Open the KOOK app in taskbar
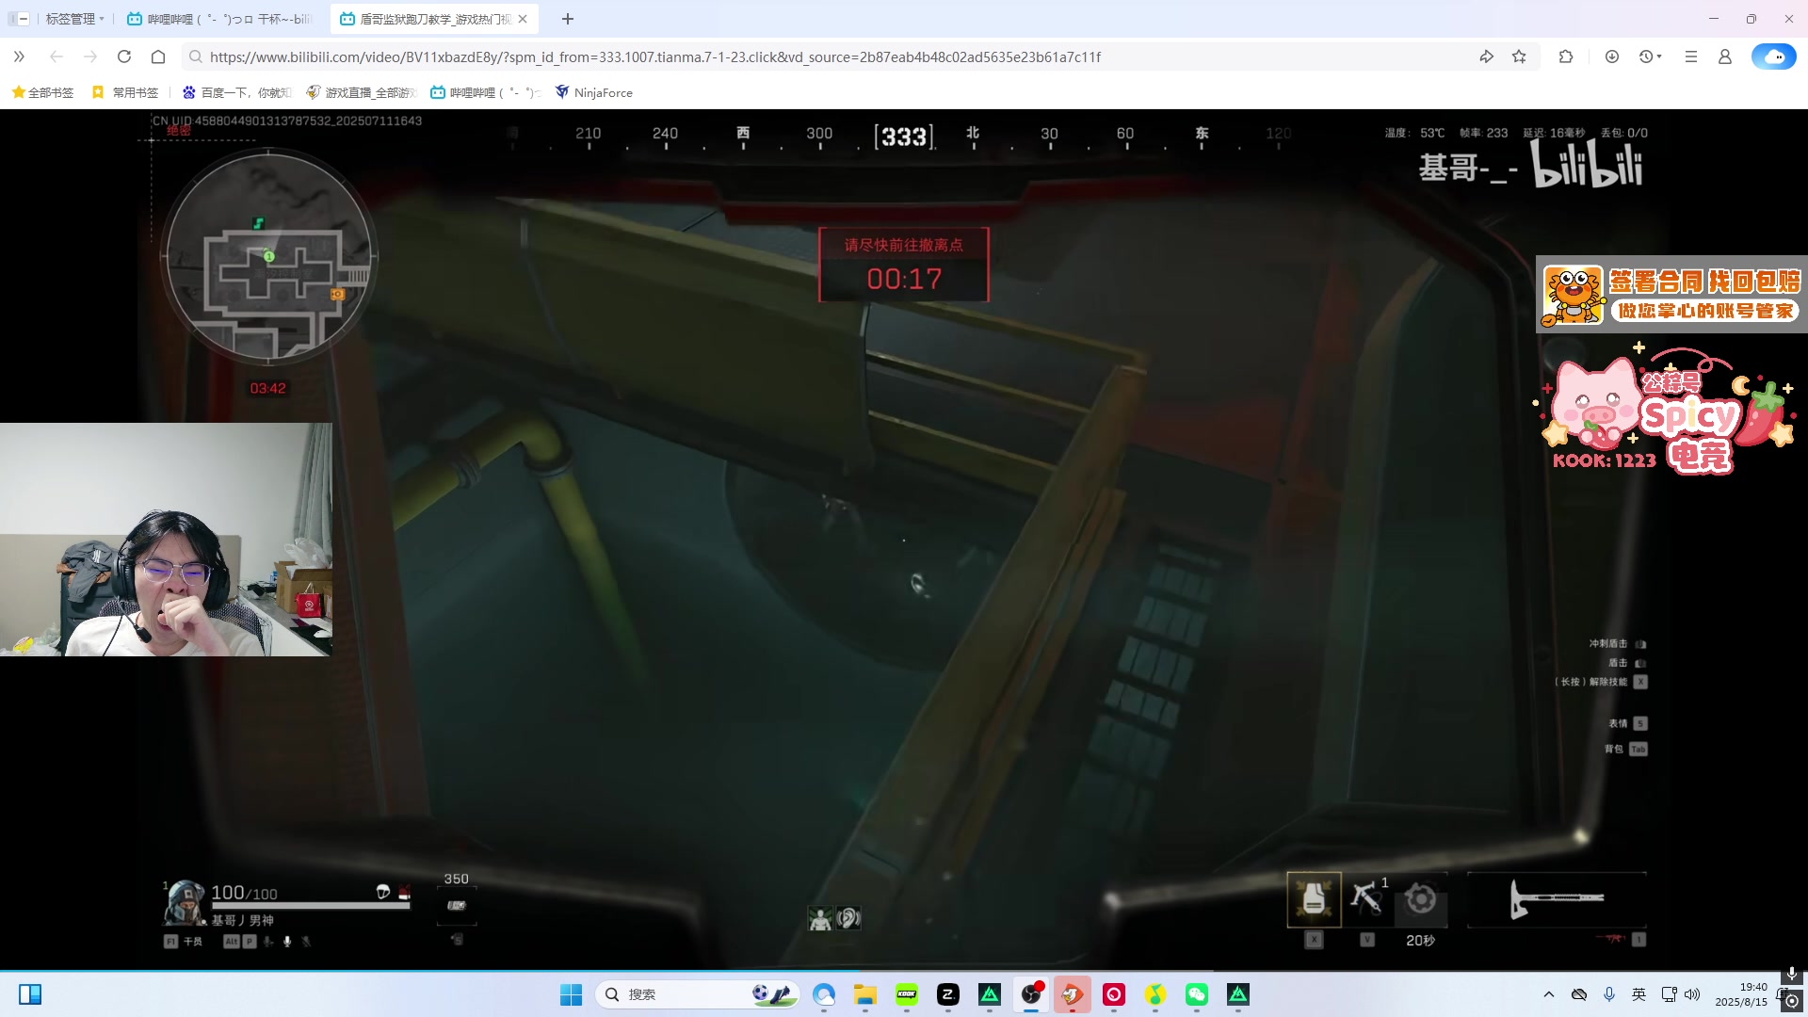The height and width of the screenshot is (1017, 1808). click(x=907, y=994)
